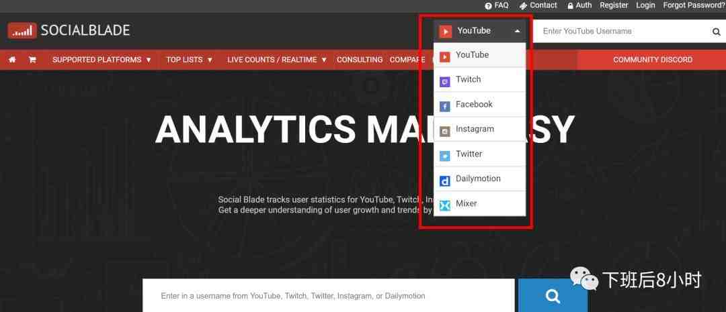The height and width of the screenshot is (312, 726).
Task: Click the Social Blade logo
Action: [x=69, y=30]
